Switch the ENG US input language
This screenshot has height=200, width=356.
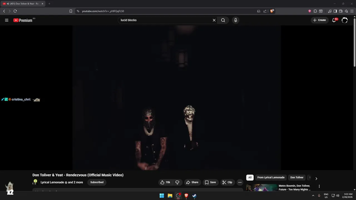click(326, 196)
